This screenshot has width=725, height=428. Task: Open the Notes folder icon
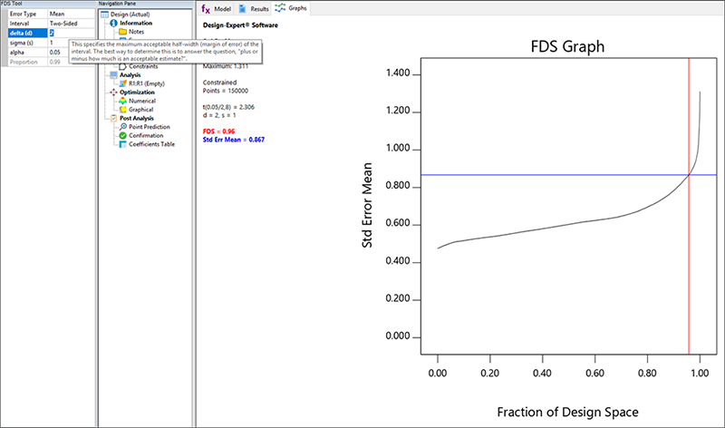121,32
